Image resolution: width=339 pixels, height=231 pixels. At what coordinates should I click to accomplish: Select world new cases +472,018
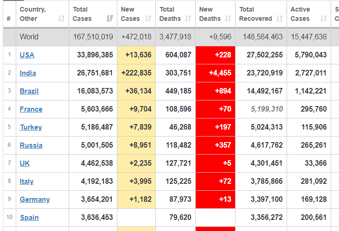(136, 37)
